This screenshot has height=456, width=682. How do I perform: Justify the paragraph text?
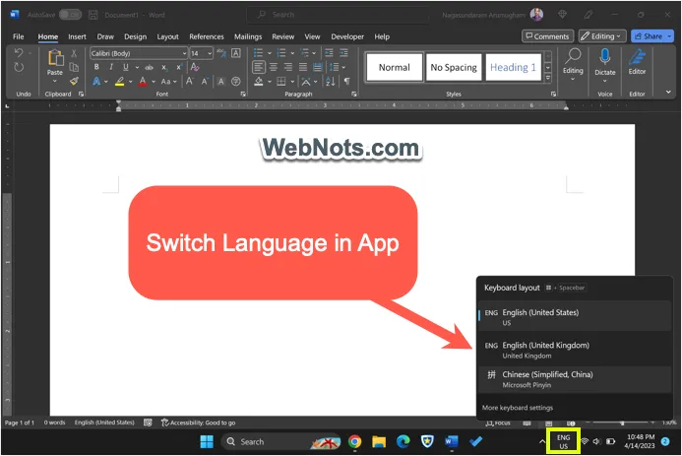click(x=303, y=67)
